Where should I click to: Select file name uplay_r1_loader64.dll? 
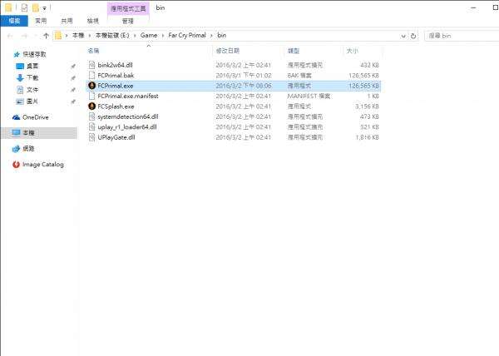[x=127, y=127]
